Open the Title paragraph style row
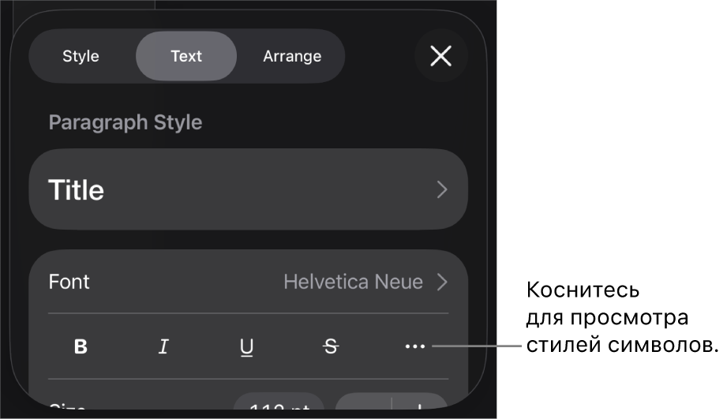 click(248, 189)
